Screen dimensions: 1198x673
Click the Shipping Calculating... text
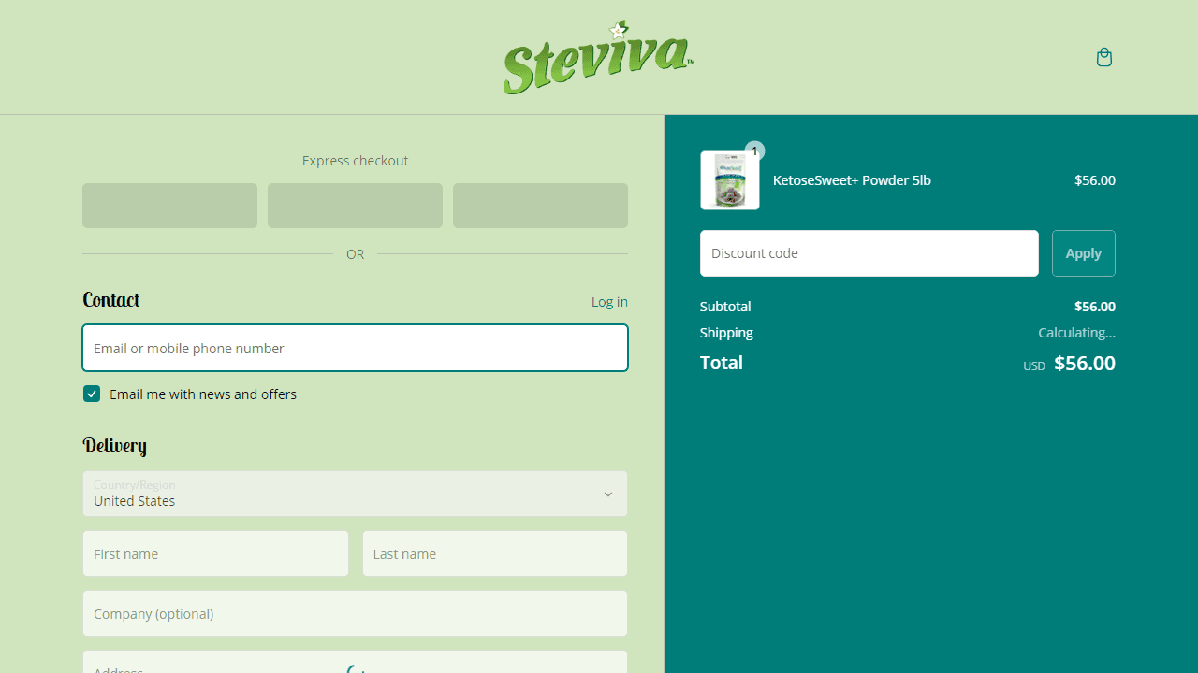pos(1076,333)
